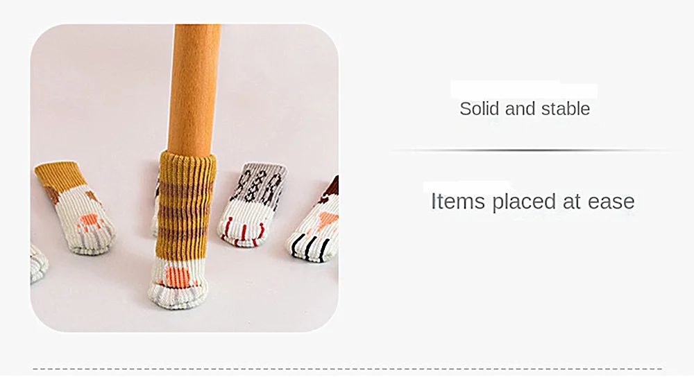Select the lying sock with yellow cuff

74,208
